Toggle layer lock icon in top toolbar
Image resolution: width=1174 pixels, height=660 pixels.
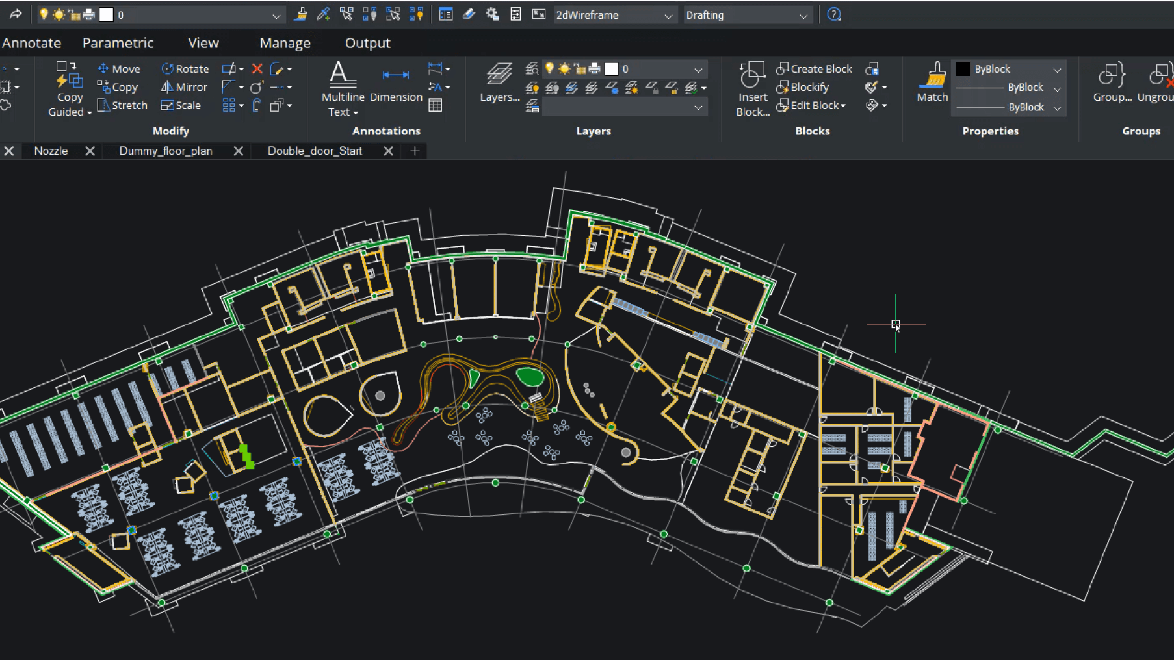[x=74, y=15]
